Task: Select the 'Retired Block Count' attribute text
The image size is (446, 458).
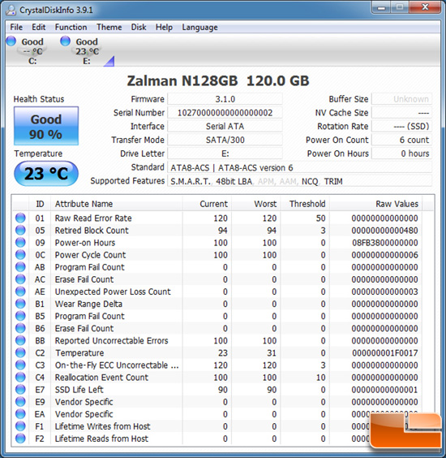Action: (92, 231)
